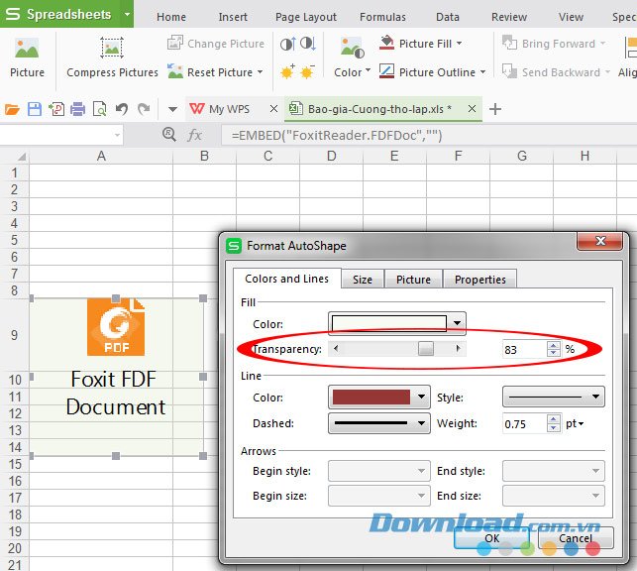This screenshot has height=571, width=637.
Task: Click the Undo arrow icon
Action: pos(122,109)
